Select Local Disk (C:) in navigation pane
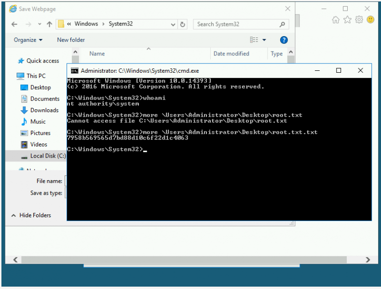 [36, 156]
